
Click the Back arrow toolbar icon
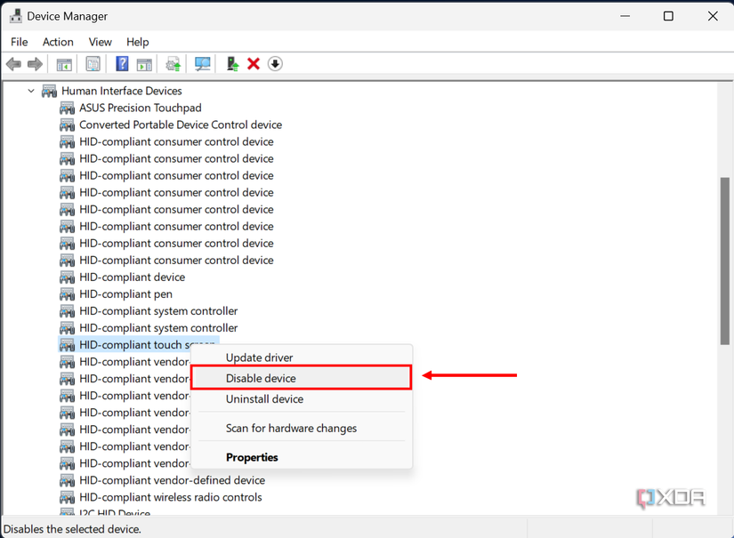click(13, 64)
